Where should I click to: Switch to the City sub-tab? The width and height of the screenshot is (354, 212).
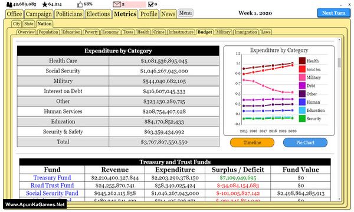[17, 24]
